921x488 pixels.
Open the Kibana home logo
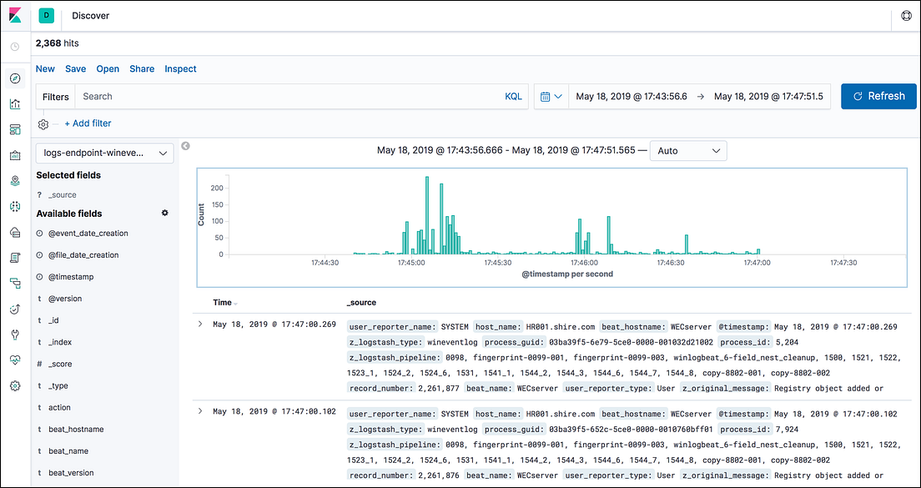(14, 15)
